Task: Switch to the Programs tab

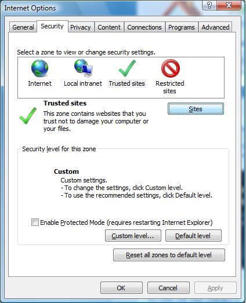Action: click(x=182, y=27)
